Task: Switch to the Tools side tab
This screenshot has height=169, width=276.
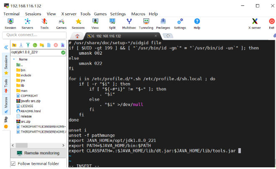Action: pos(6,86)
